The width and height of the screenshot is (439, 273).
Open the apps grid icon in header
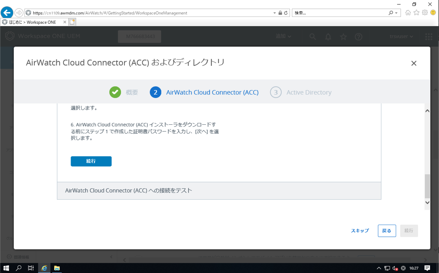point(429,36)
